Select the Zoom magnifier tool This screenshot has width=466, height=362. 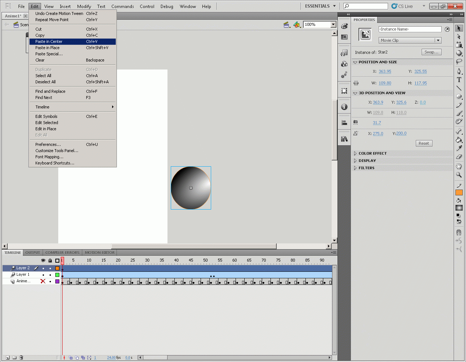pos(459,175)
